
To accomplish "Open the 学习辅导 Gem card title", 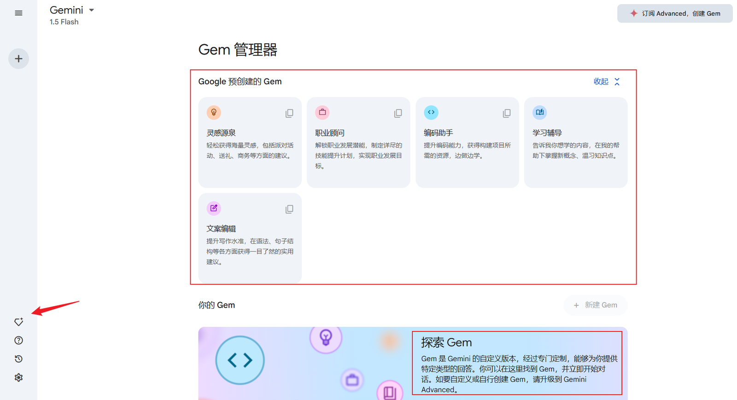I will point(547,133).
